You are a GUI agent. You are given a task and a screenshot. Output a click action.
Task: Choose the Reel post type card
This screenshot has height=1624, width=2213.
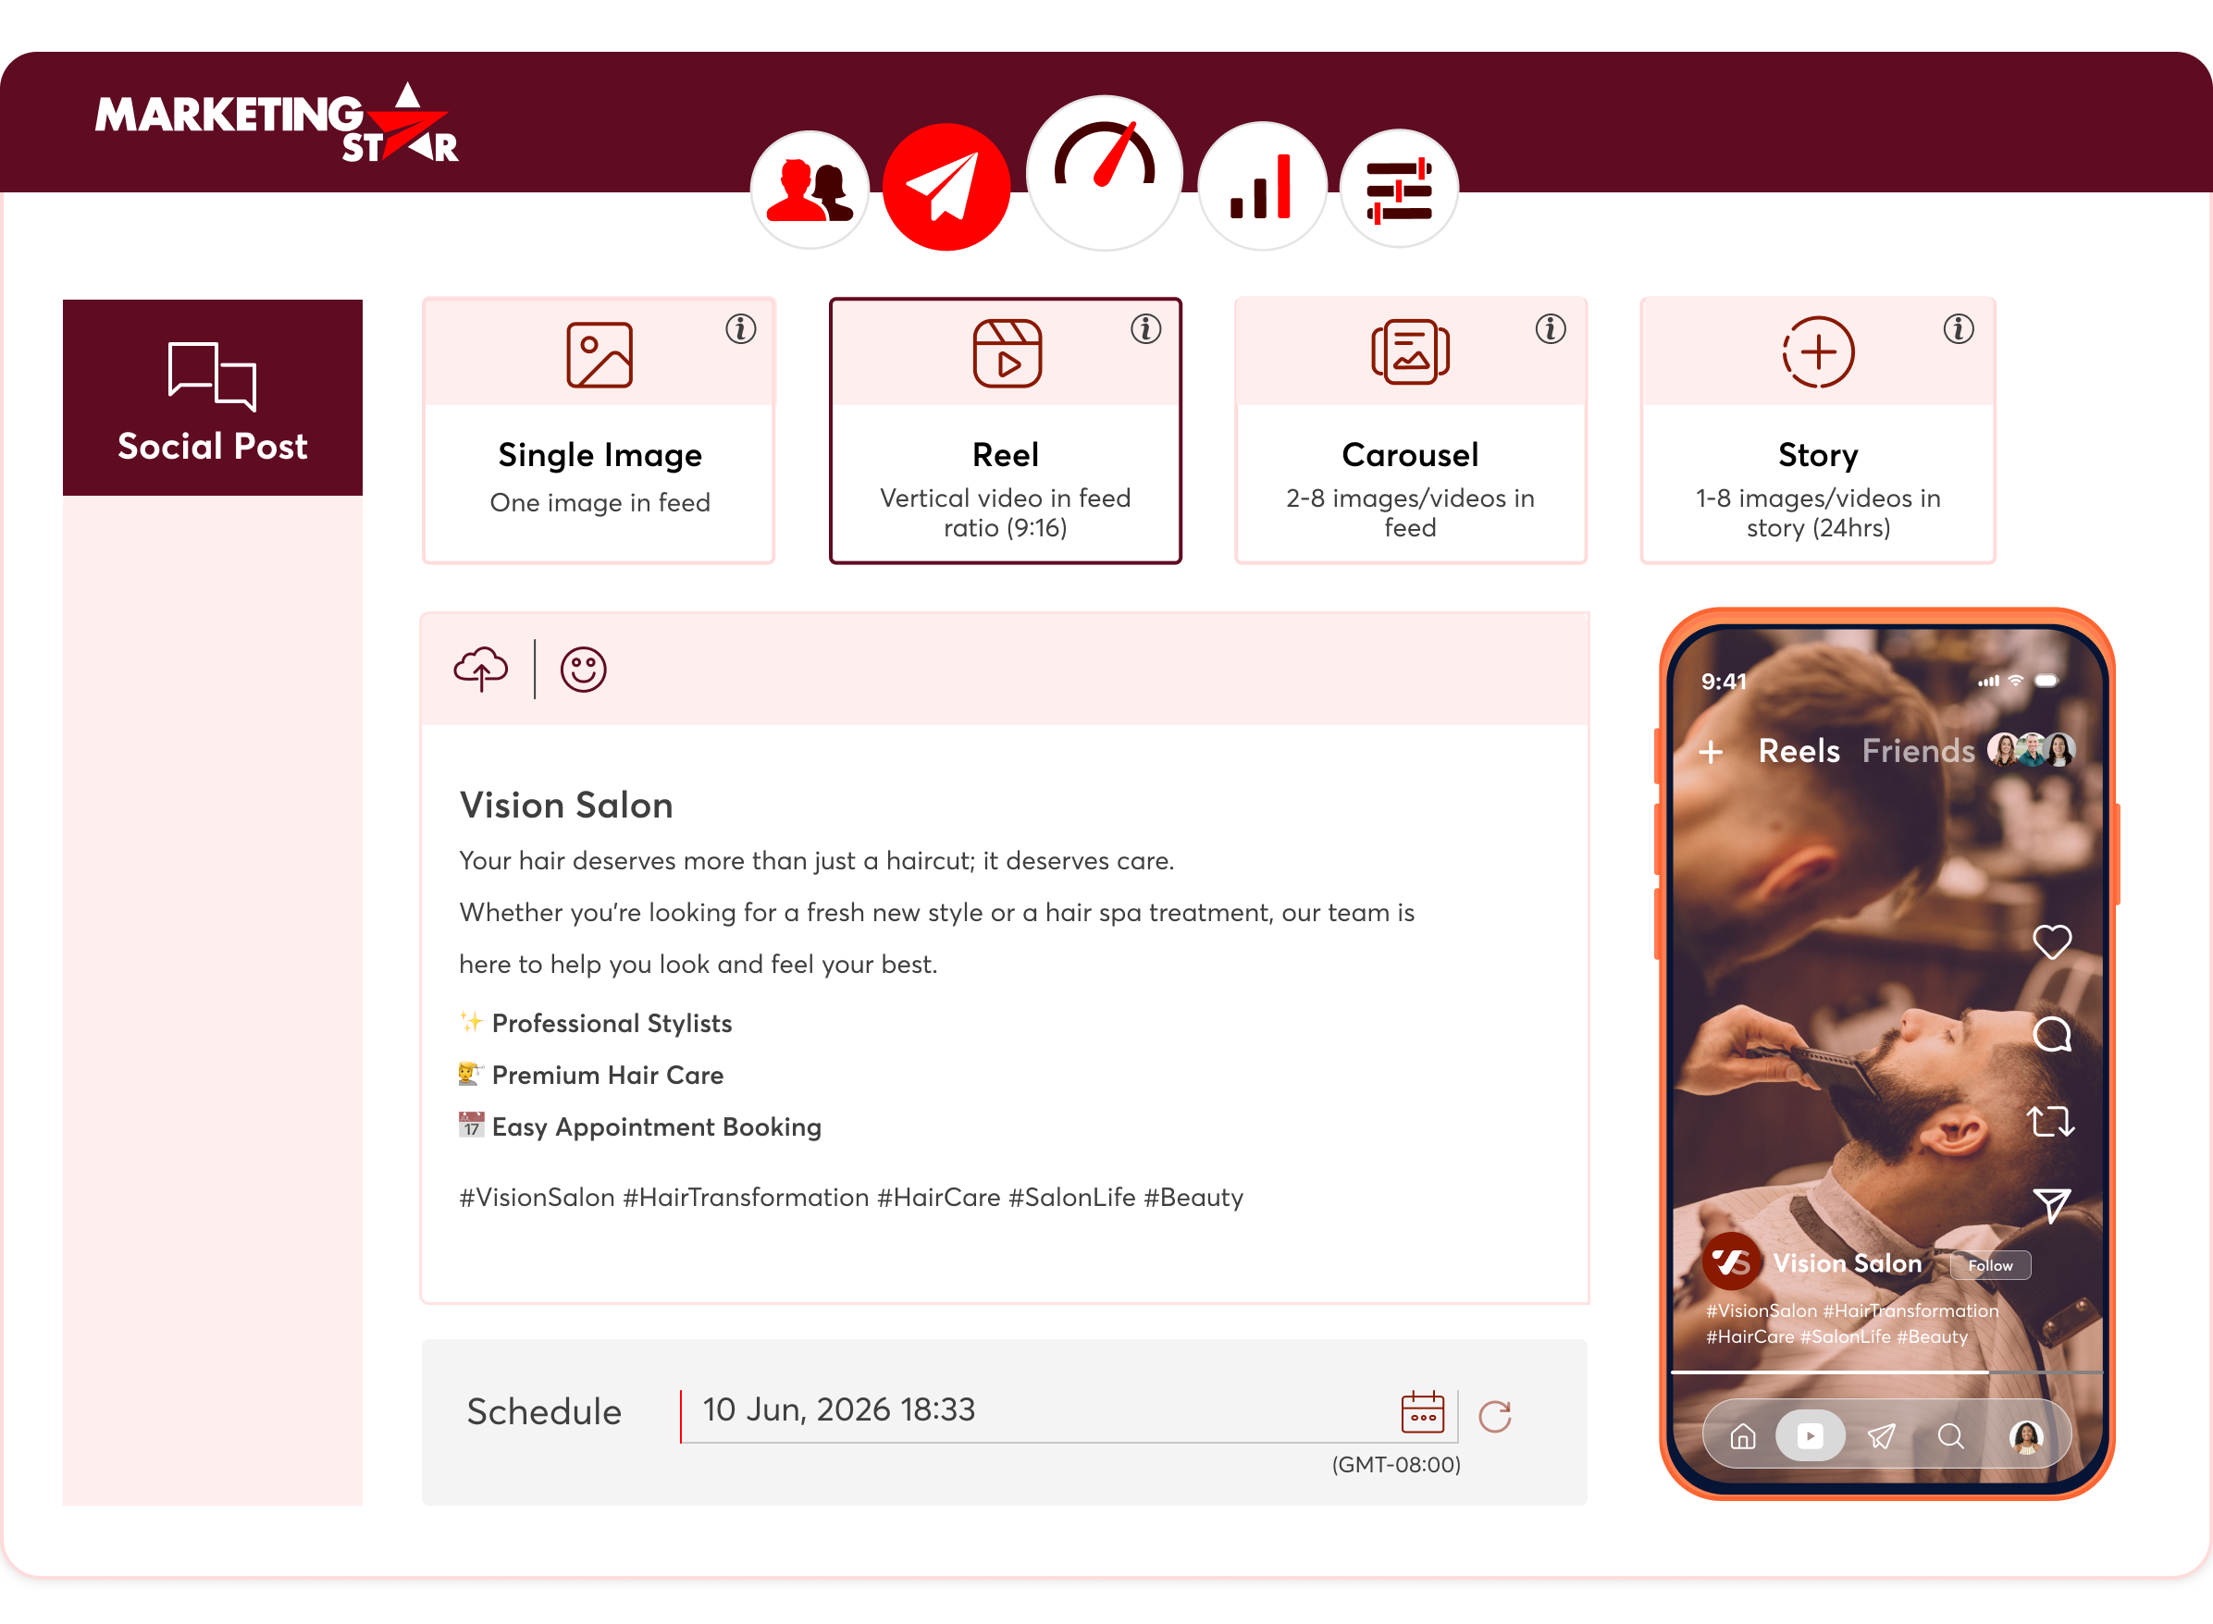[x=1005, y=431]
